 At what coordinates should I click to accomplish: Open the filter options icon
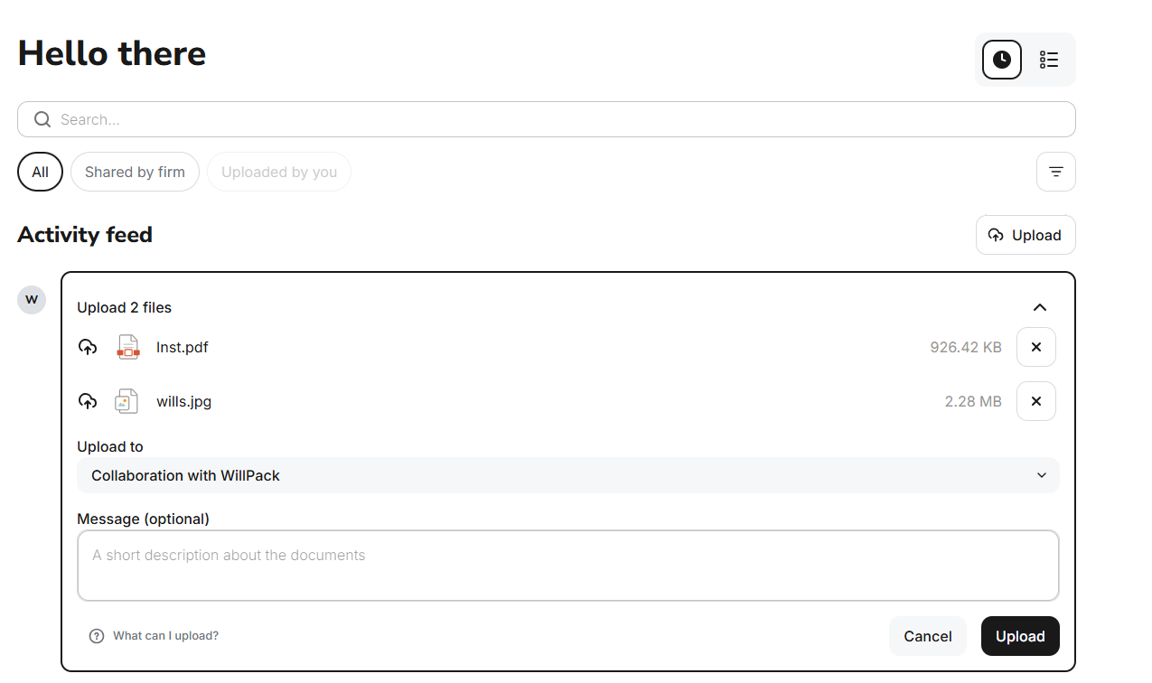click(x=1055, y=172)
